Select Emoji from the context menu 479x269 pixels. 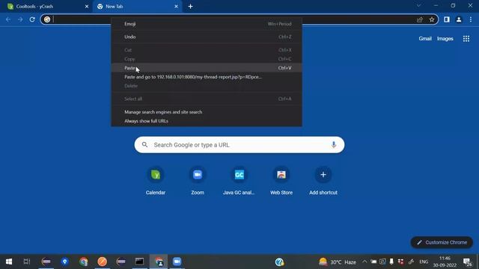point(207,24)
